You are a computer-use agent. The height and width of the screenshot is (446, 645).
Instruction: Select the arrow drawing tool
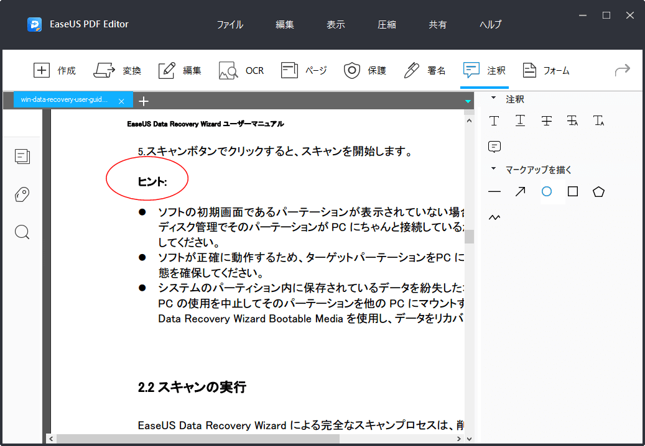520,191
